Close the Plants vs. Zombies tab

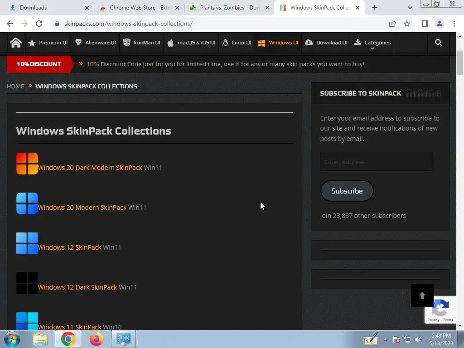coord(267,8)
